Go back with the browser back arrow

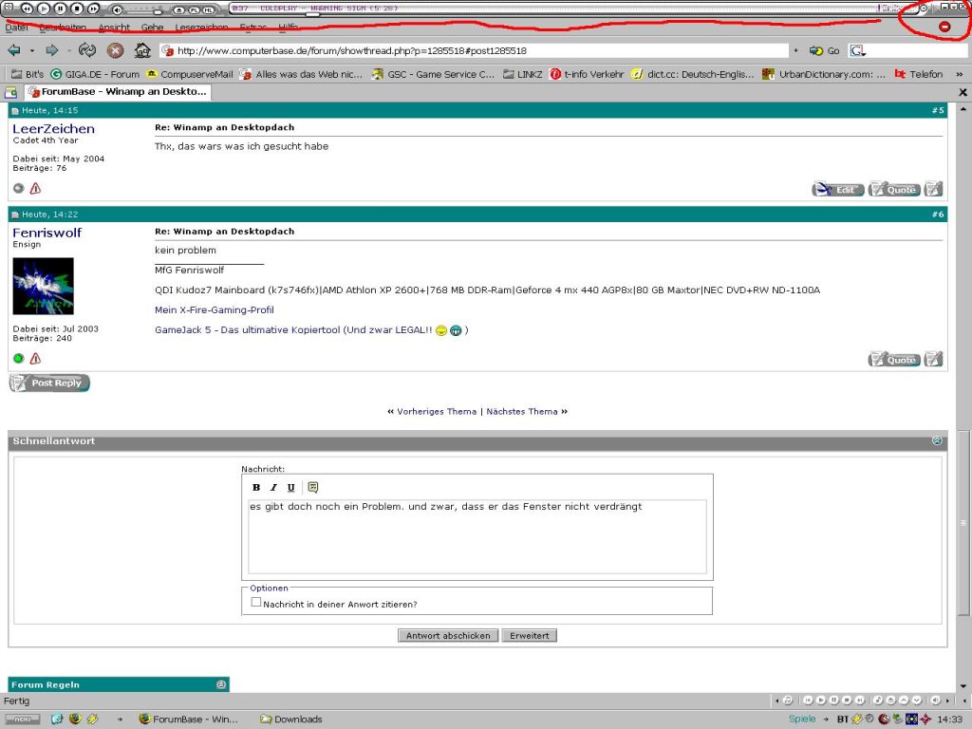click(x=14, y=50)
